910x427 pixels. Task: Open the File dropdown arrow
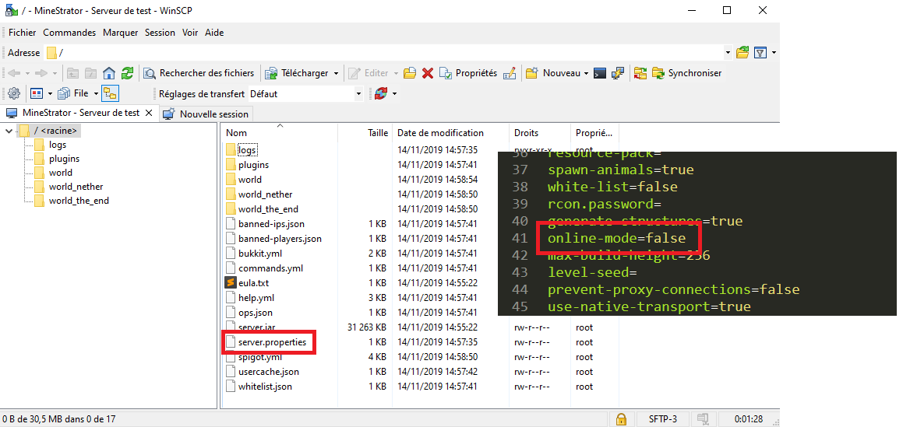(x=95, y=93)
